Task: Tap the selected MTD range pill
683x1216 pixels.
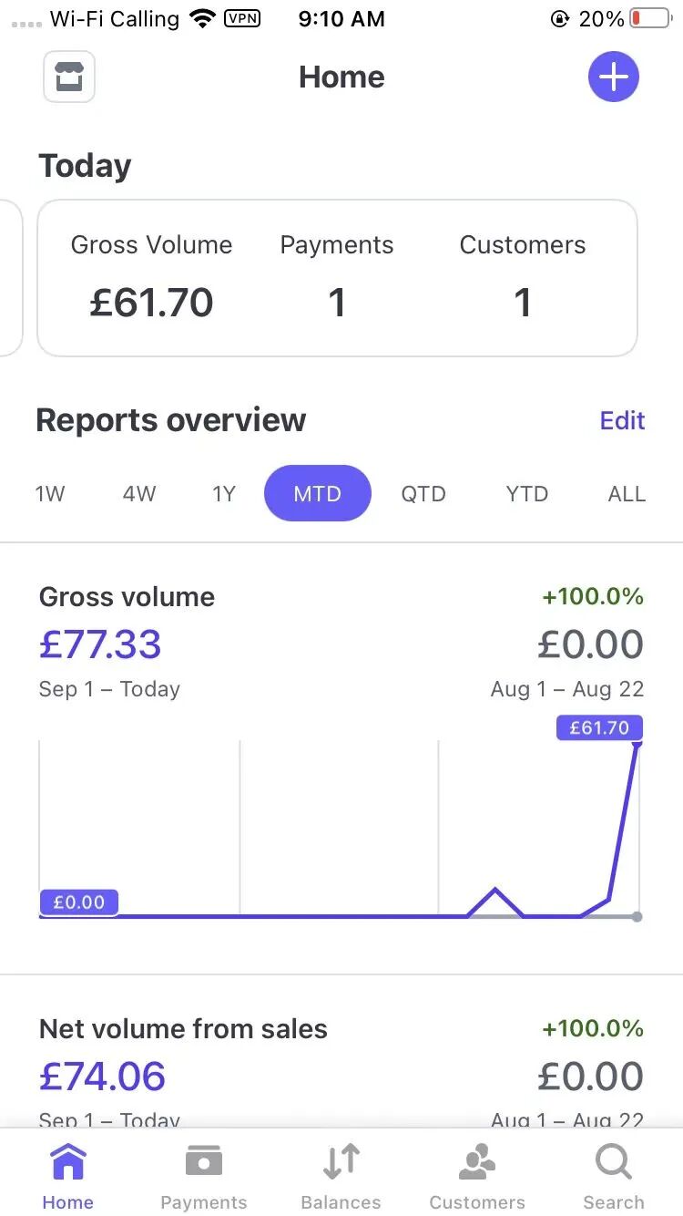Action: point(318,493)
